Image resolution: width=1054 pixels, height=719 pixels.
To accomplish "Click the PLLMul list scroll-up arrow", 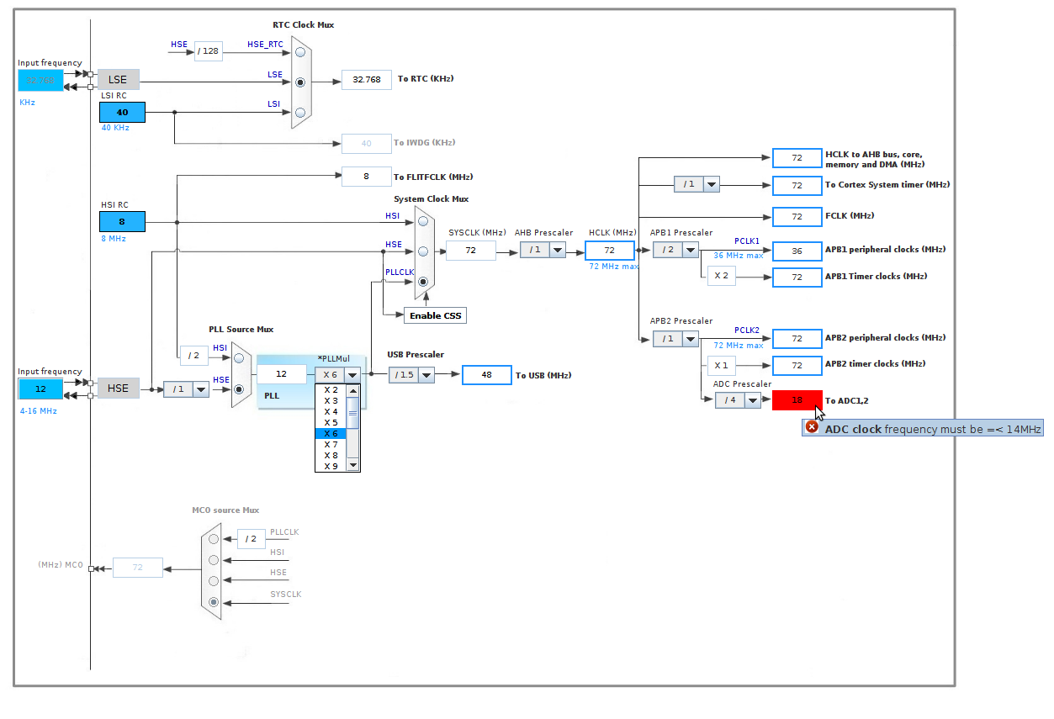I will 353,390.
